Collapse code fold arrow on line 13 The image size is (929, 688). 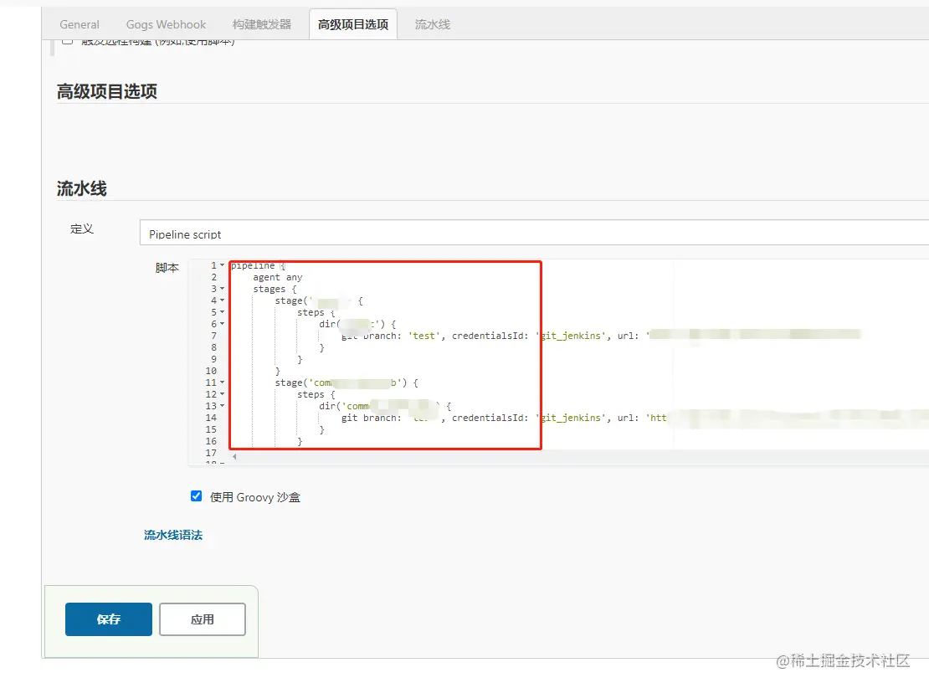tap(222, 406)
